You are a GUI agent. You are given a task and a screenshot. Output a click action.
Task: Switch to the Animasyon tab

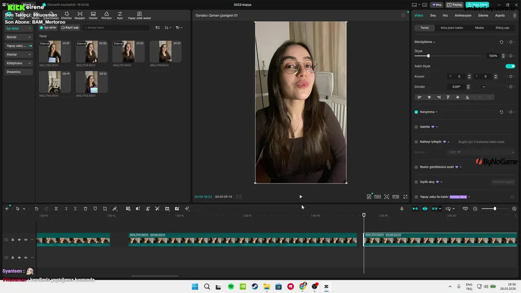point(463,15)
